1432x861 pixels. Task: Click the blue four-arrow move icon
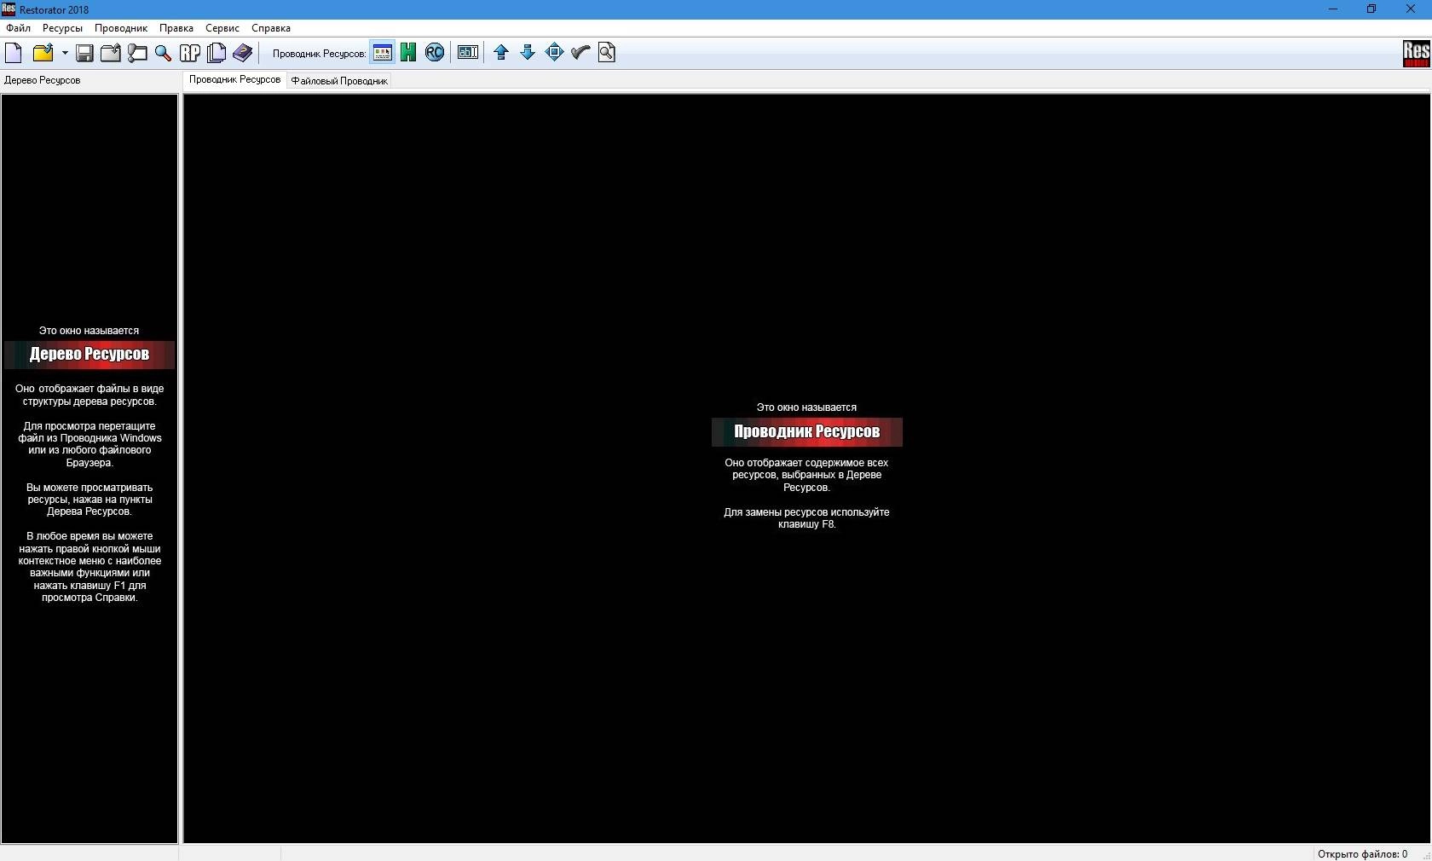point(554,53)
